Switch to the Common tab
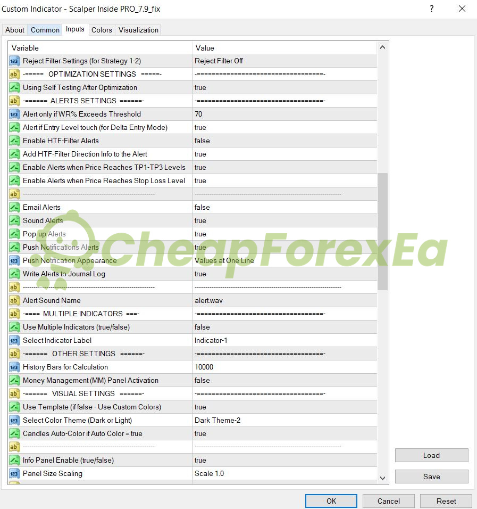 pyautogui.click(x=45, y=30)
